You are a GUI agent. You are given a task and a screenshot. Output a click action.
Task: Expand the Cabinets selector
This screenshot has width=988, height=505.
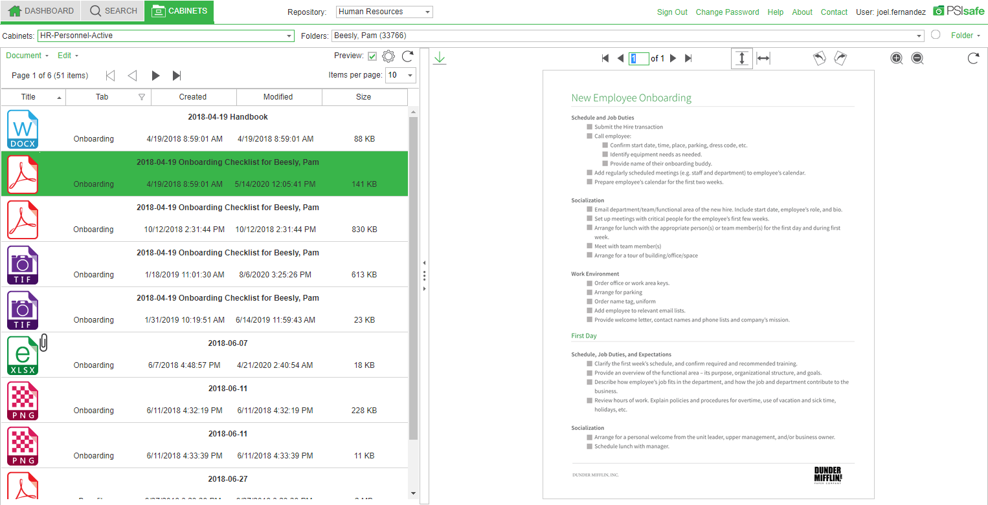point(290,36)
